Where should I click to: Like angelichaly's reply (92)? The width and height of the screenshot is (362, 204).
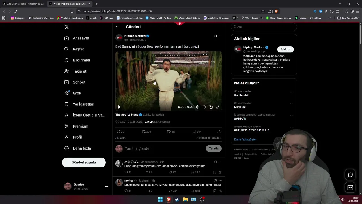[172, 172]
